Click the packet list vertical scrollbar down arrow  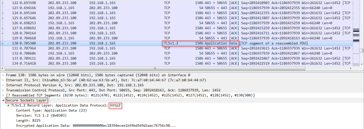coord(361,64)
